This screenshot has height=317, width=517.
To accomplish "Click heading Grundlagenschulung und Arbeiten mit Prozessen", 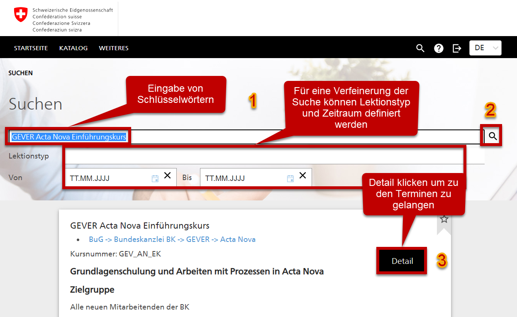I will click(x=197, y=271).
